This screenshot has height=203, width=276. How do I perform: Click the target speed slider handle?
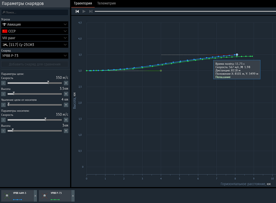pos(48,83)
